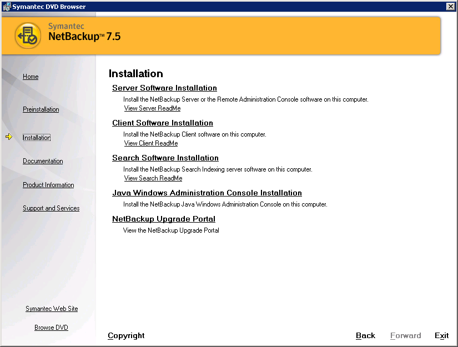Click text 'Install the NetBackup Search Indexing server software'
The height and width of the screenshot is (347, 458).
(194, 169)
